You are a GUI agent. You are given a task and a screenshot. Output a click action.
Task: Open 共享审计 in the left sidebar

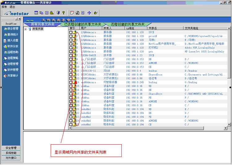point(11,76)
